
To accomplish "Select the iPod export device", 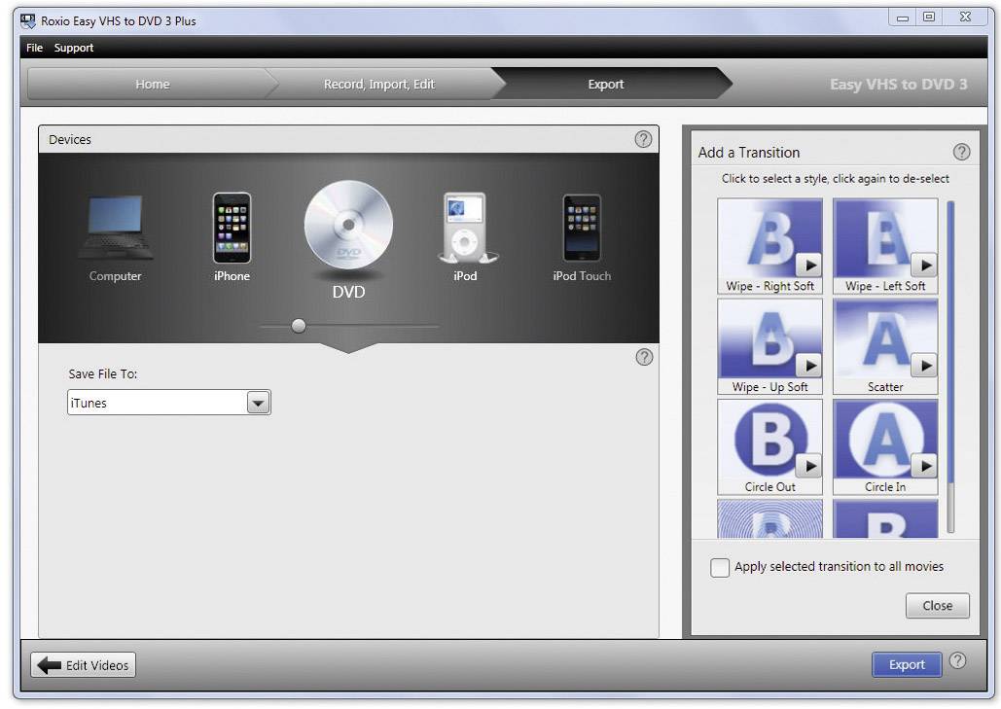I will 465,229.
